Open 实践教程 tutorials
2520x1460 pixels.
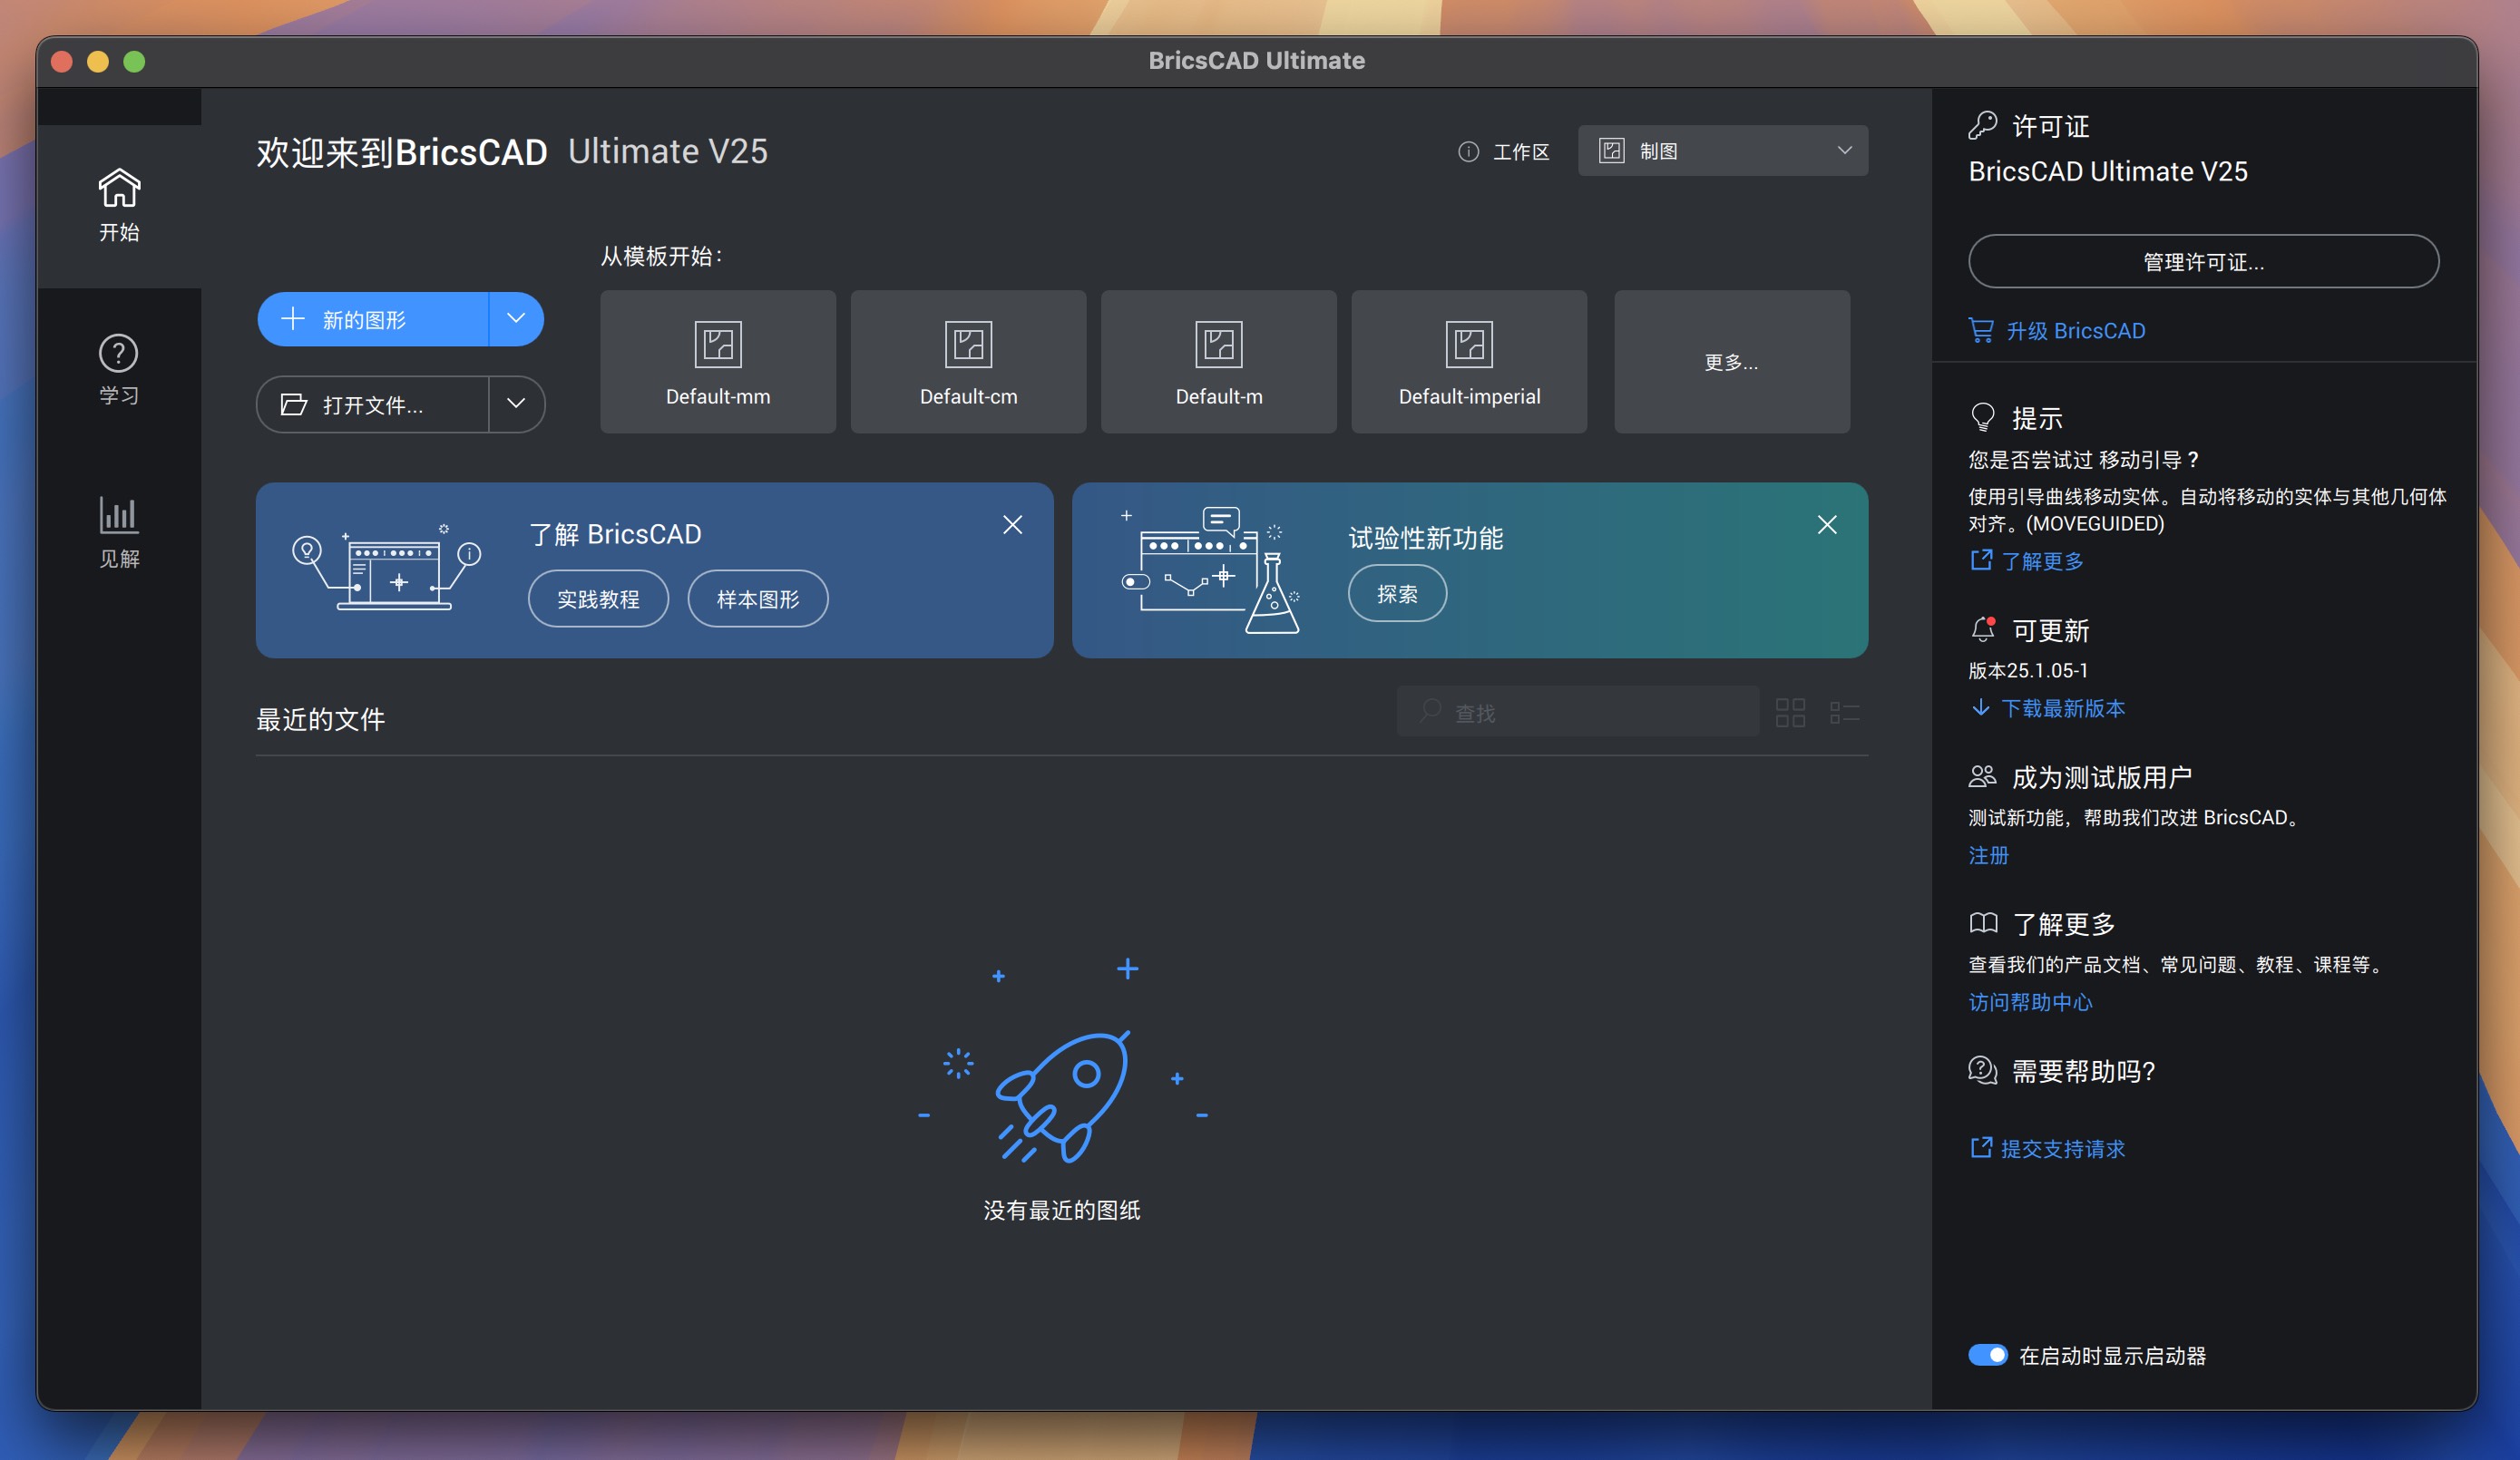598,599
